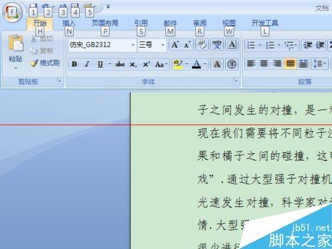This screenshot has height=249, width=332.
Task: Center align the text
Action: (264, 64)
